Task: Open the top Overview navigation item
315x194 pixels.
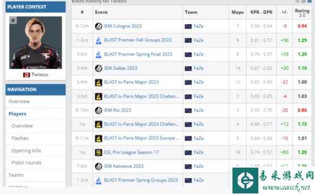Action: click(x=19, y=101)
